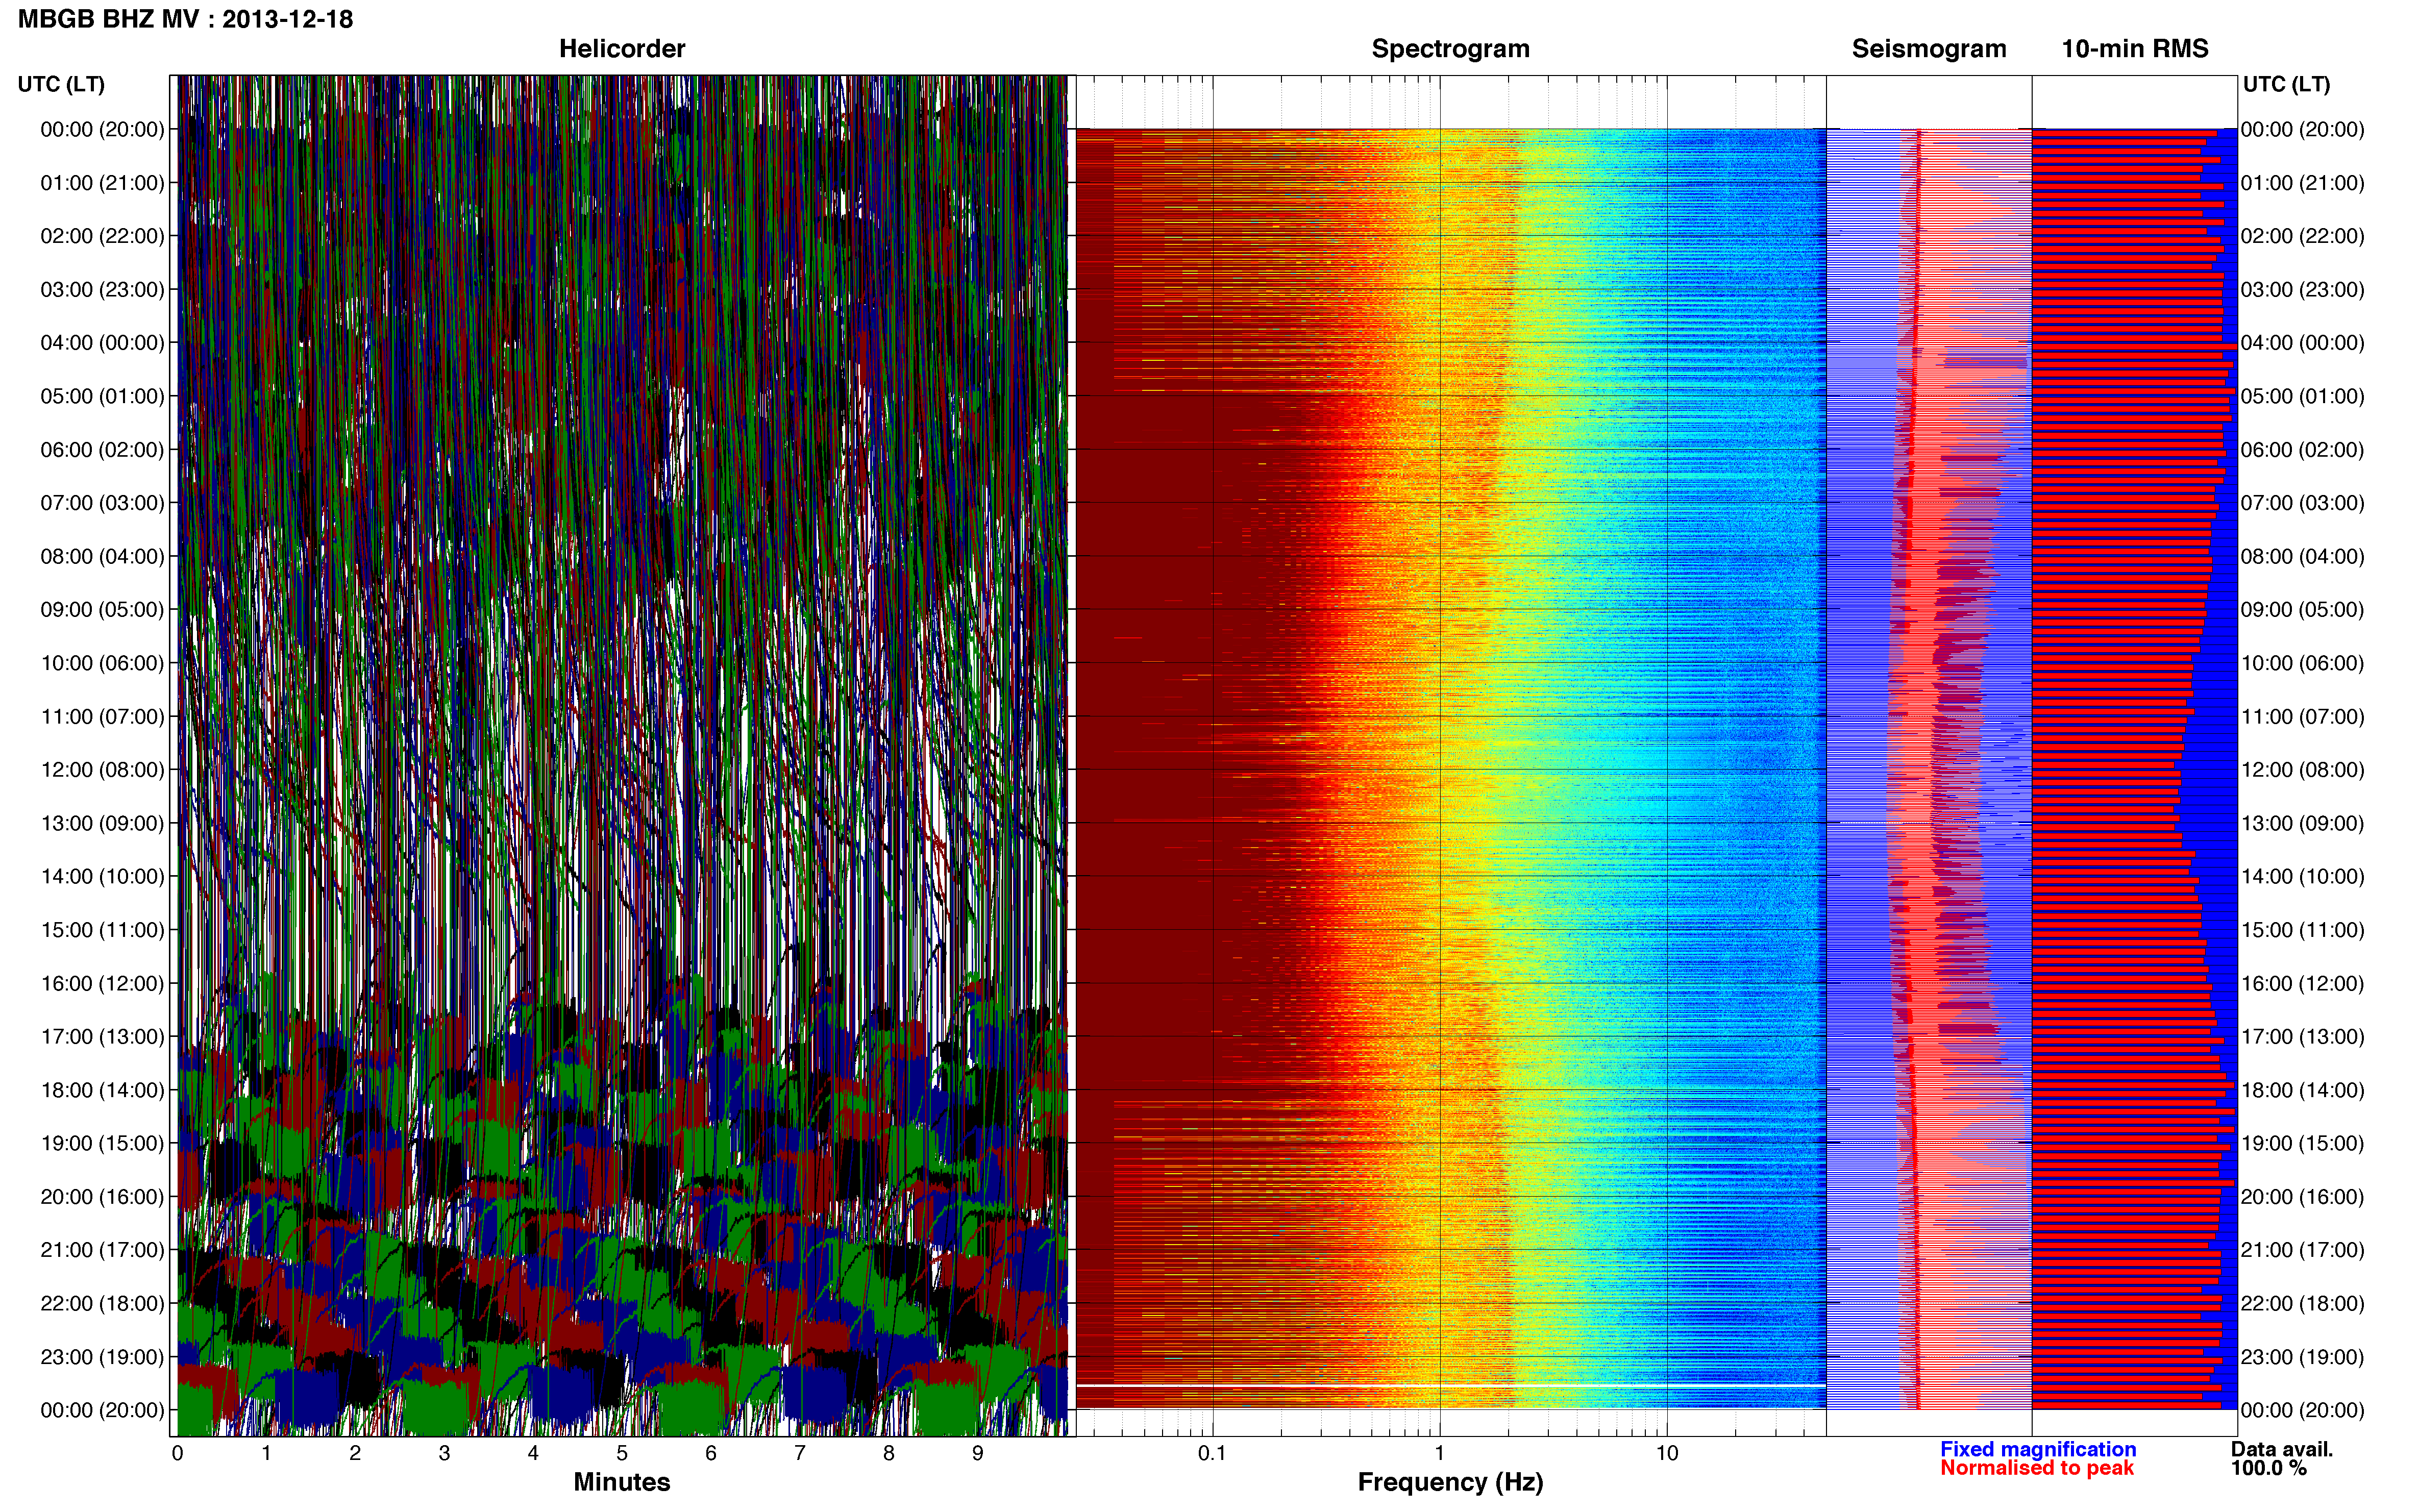Click '14:00 (10:00)' on the Helicorder time axis
2419x1512 pixels.
pyautogui.click(x=102, y=877)
